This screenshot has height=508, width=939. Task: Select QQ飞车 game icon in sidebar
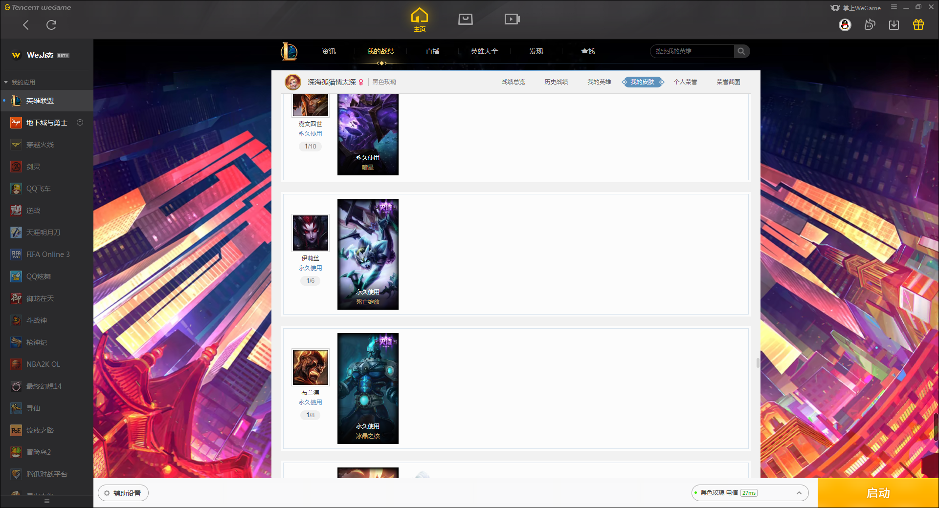coord(16,189)
